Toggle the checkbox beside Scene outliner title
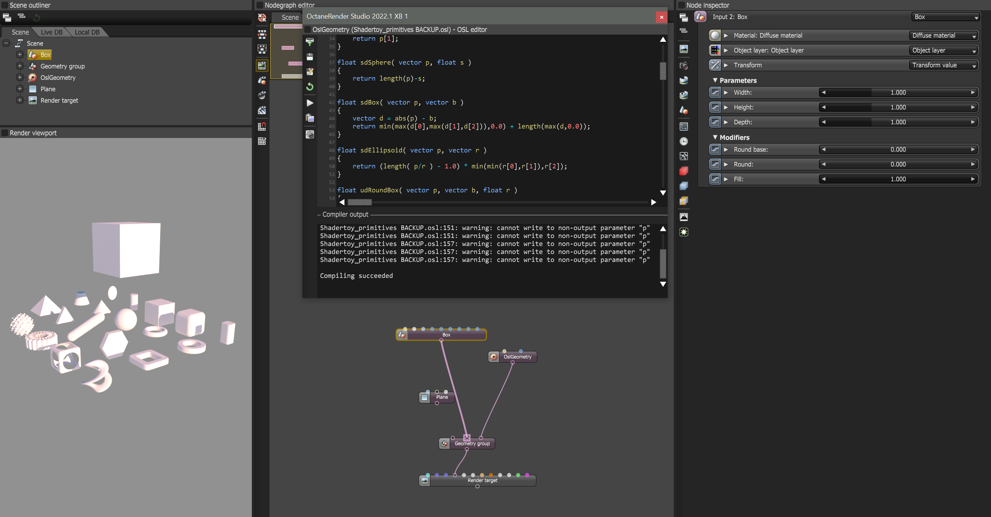Screen dimensions: 991x517 tap(5, 5)
